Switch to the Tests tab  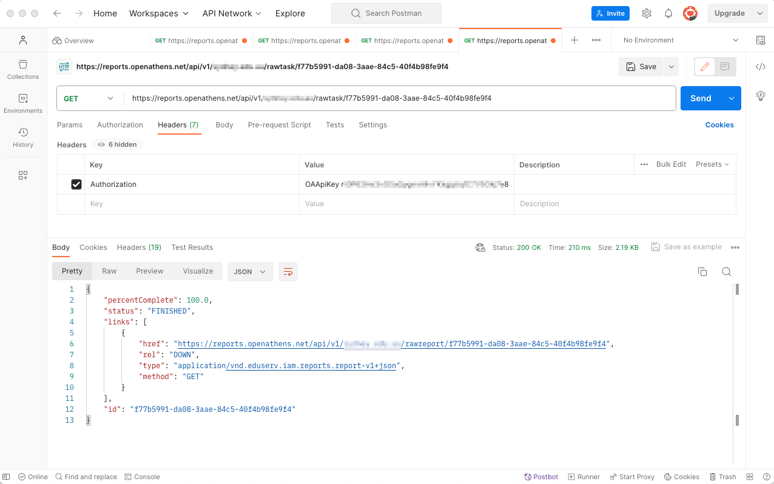334,125
